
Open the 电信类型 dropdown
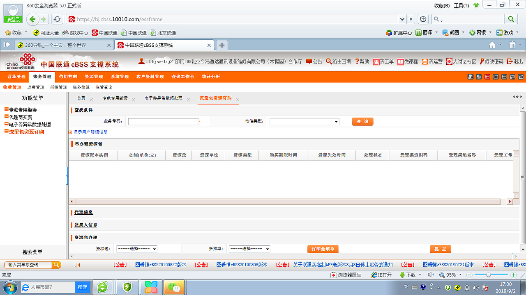305,122
